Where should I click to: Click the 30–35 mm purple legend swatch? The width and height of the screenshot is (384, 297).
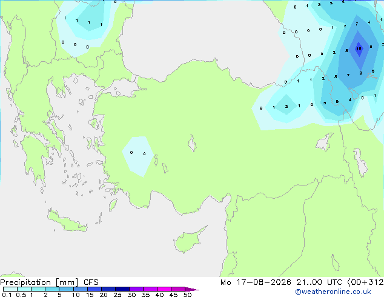click(x=136, y=289)
